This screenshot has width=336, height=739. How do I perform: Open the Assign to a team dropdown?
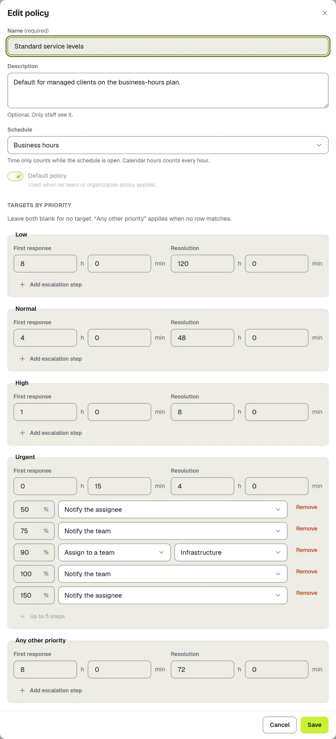coord(115,553)
